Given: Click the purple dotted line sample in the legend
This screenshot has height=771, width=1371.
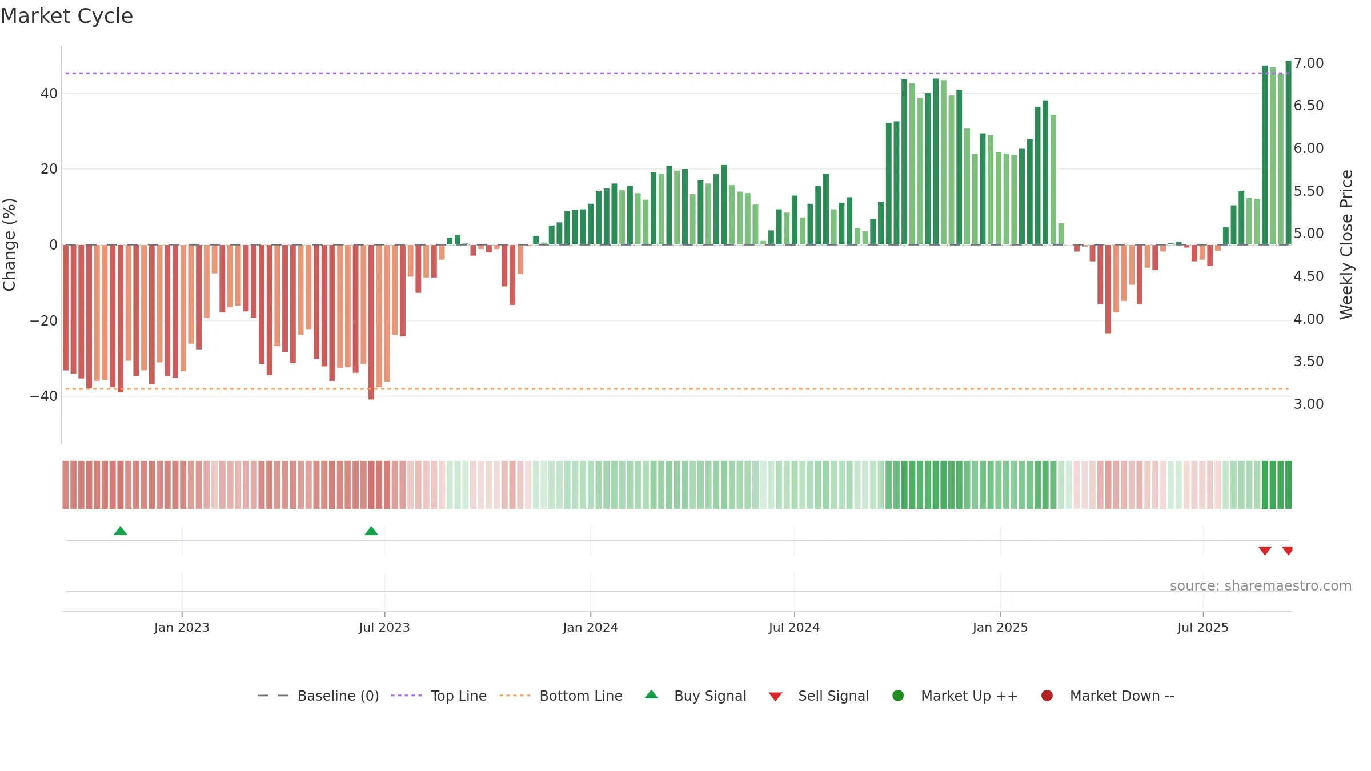Looking at the screenshot, I should click(x=406, y=696).
